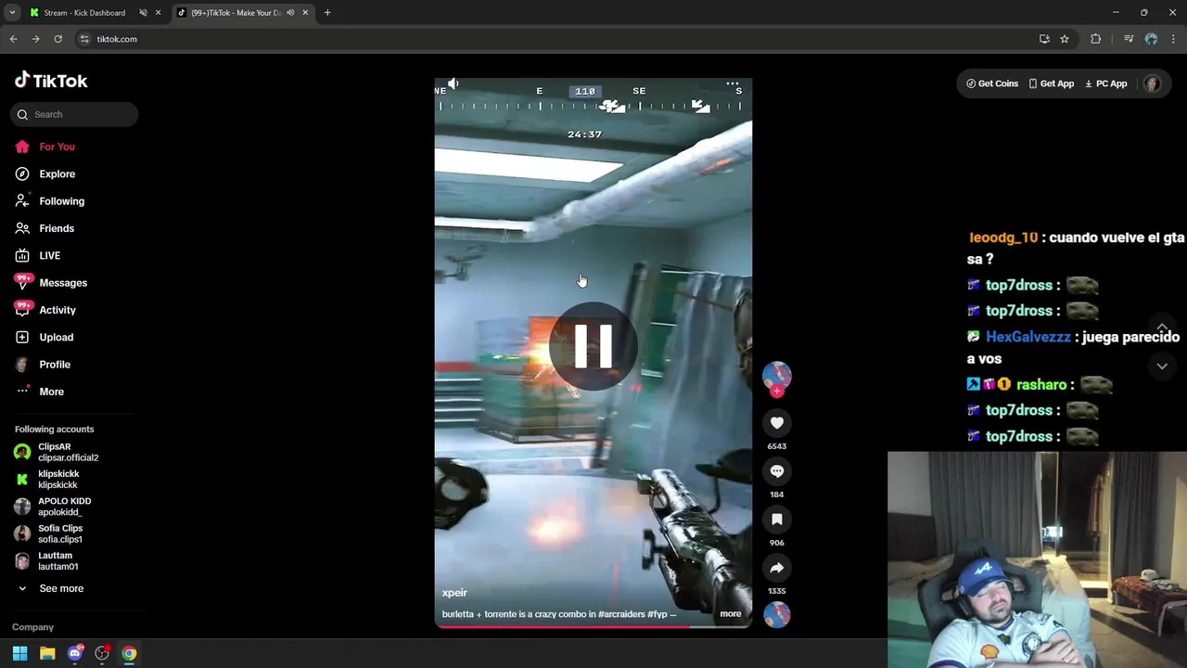Open Discord from taskbar
This screenshot has height=668, width=1187.
tap(75, 653)
